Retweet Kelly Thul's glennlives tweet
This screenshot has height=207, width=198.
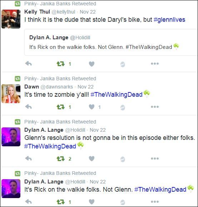tap(61, 64)
